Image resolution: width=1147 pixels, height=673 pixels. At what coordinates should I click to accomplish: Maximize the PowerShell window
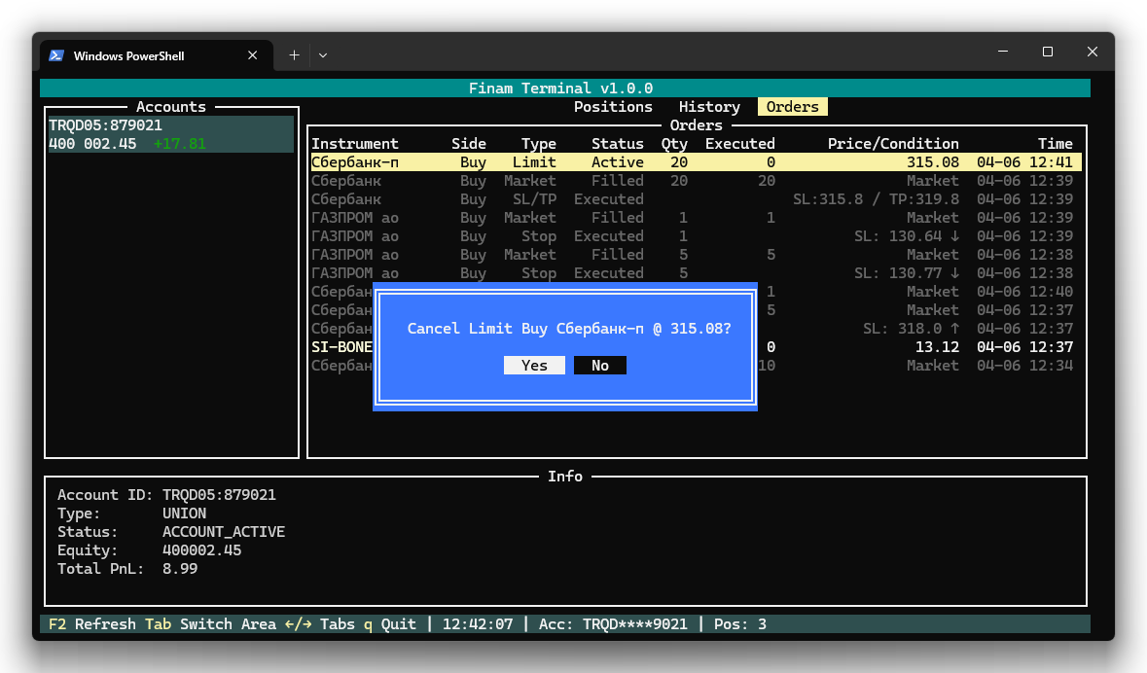[1048, 53]
